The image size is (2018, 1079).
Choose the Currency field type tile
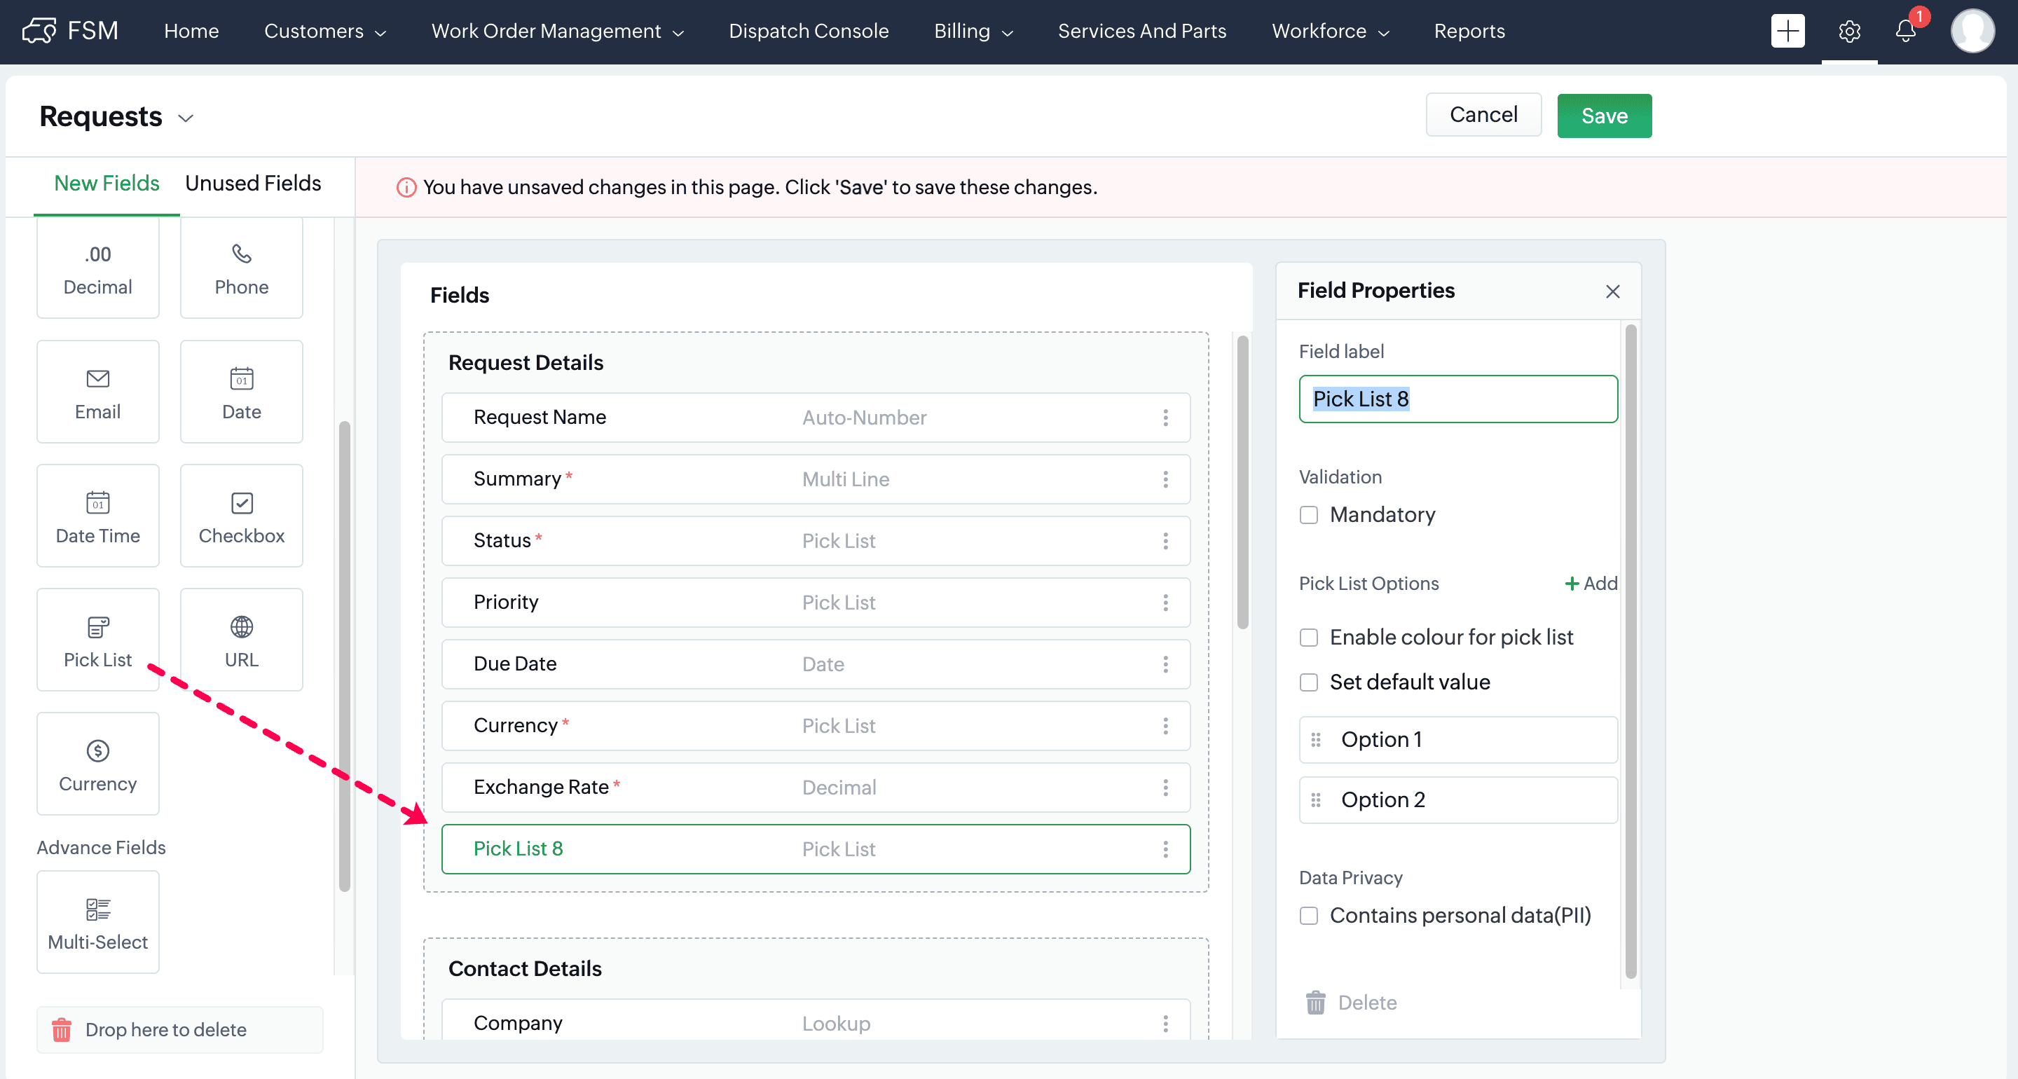click(x=97, y=764)
